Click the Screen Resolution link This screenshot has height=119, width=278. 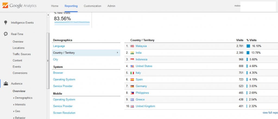[x=64, y=113]
